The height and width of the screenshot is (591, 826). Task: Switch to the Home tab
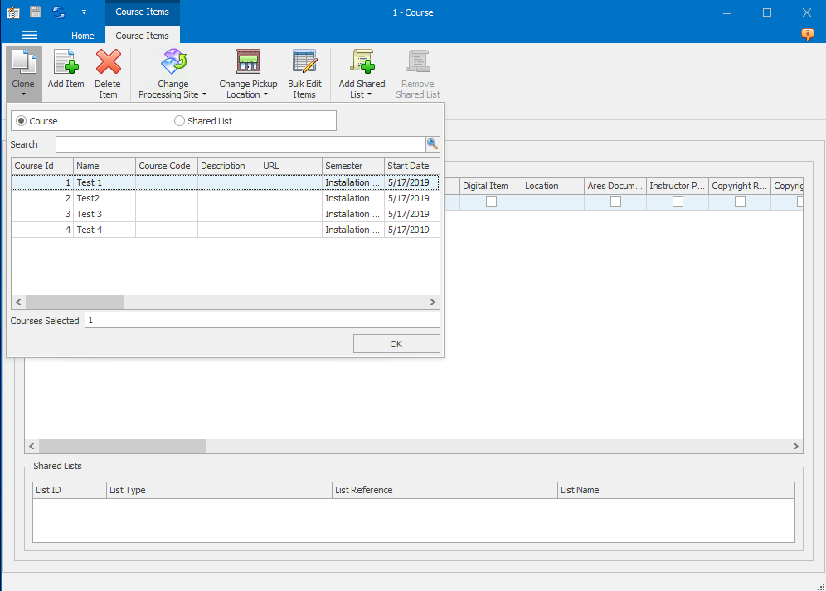coord(83,35)
